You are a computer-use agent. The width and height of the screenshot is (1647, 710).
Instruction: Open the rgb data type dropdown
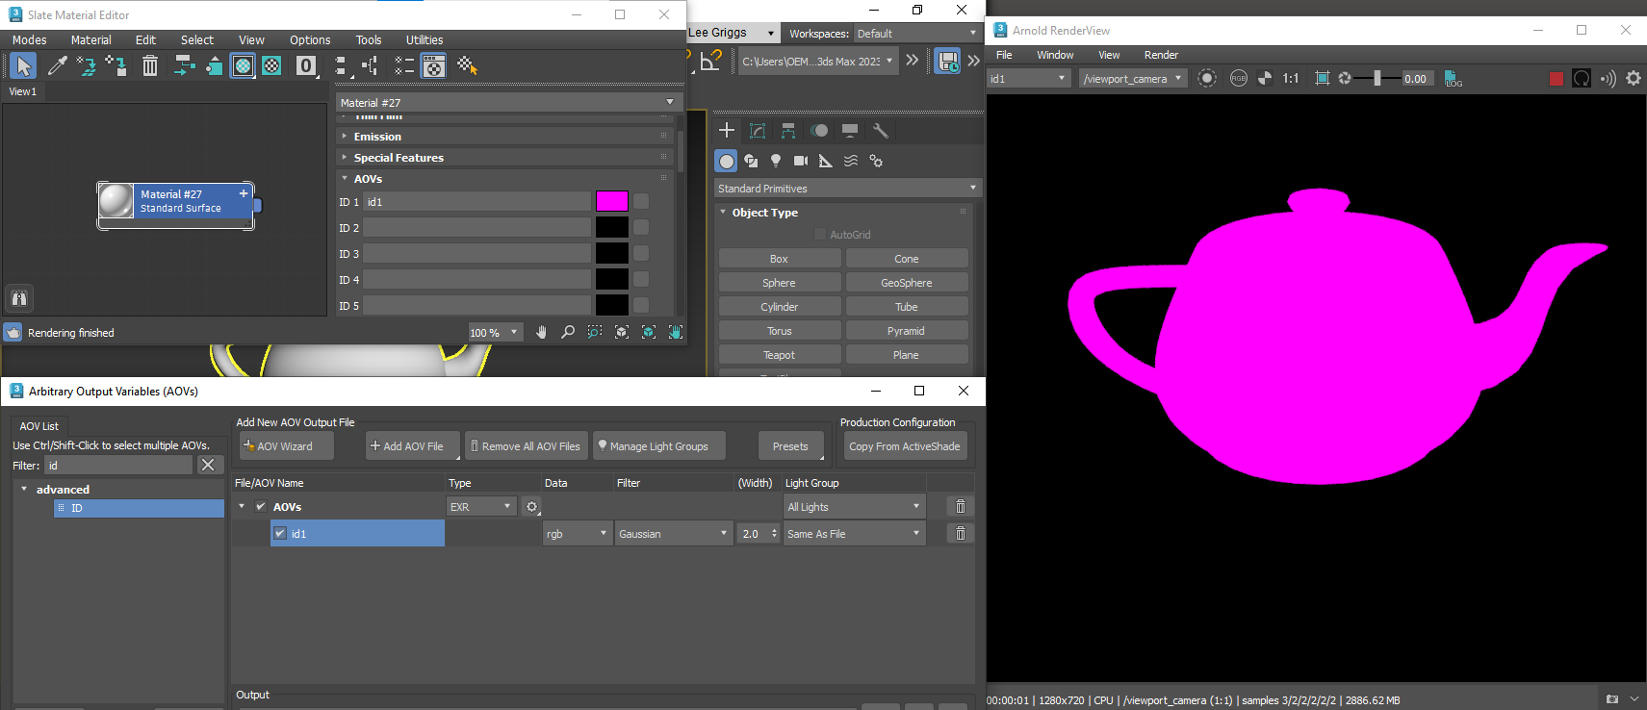click(578, 533)
